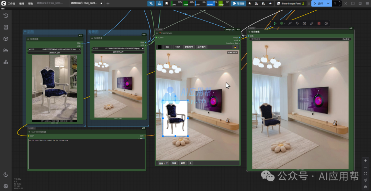
Task: Click the 重置 reset button in FastCanvas
Action: (183, 163)
